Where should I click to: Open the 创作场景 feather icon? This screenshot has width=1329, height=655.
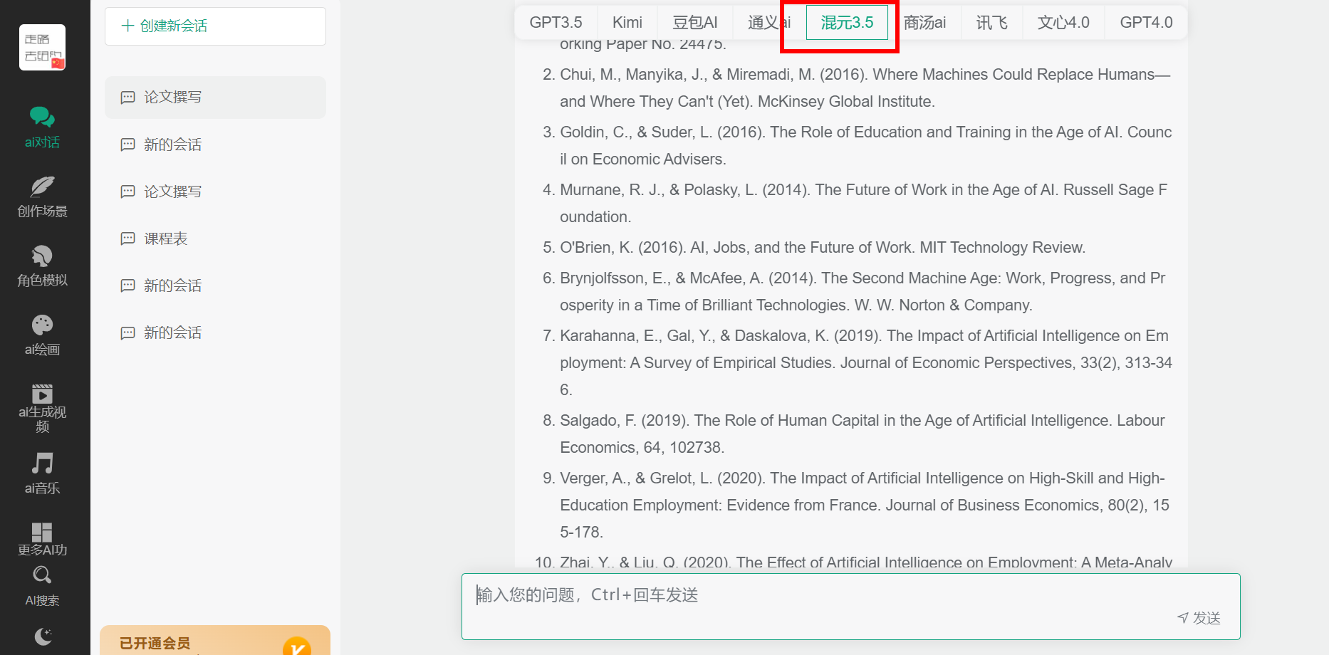pos(42,187)
